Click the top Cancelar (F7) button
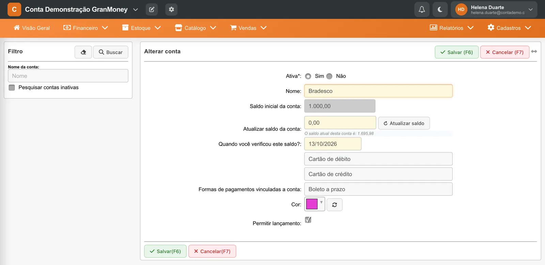545x265 pixels. click(505, 52)
